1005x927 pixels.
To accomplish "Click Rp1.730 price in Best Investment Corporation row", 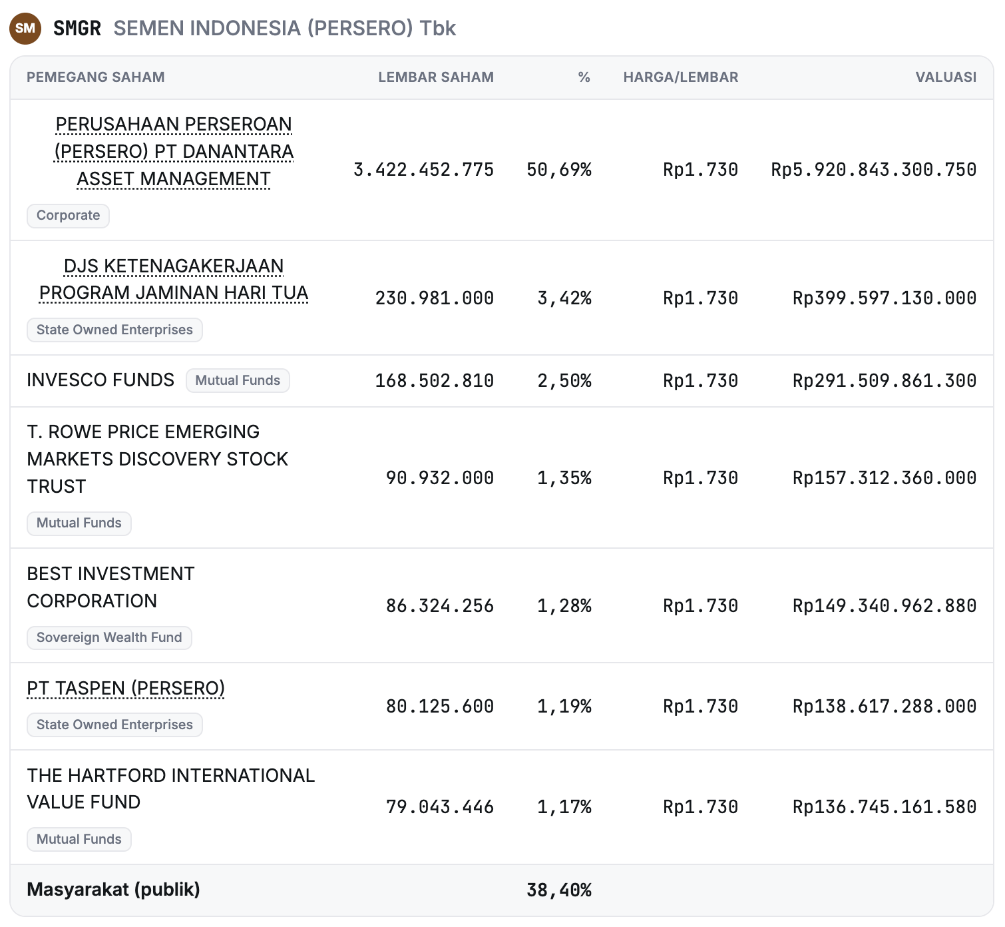I will tap(701, 605).
